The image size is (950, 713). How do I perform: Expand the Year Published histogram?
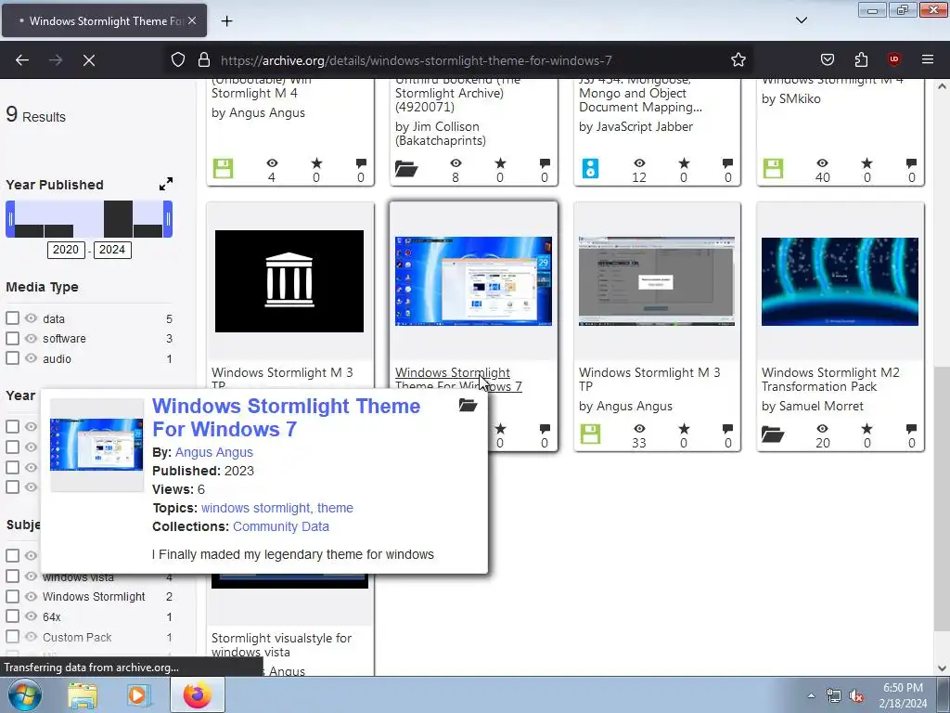166,184
